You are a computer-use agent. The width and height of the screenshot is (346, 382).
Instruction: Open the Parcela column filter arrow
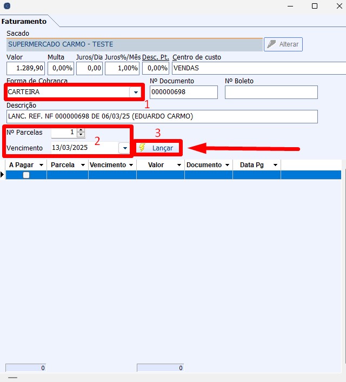click(x=82, y=165)
